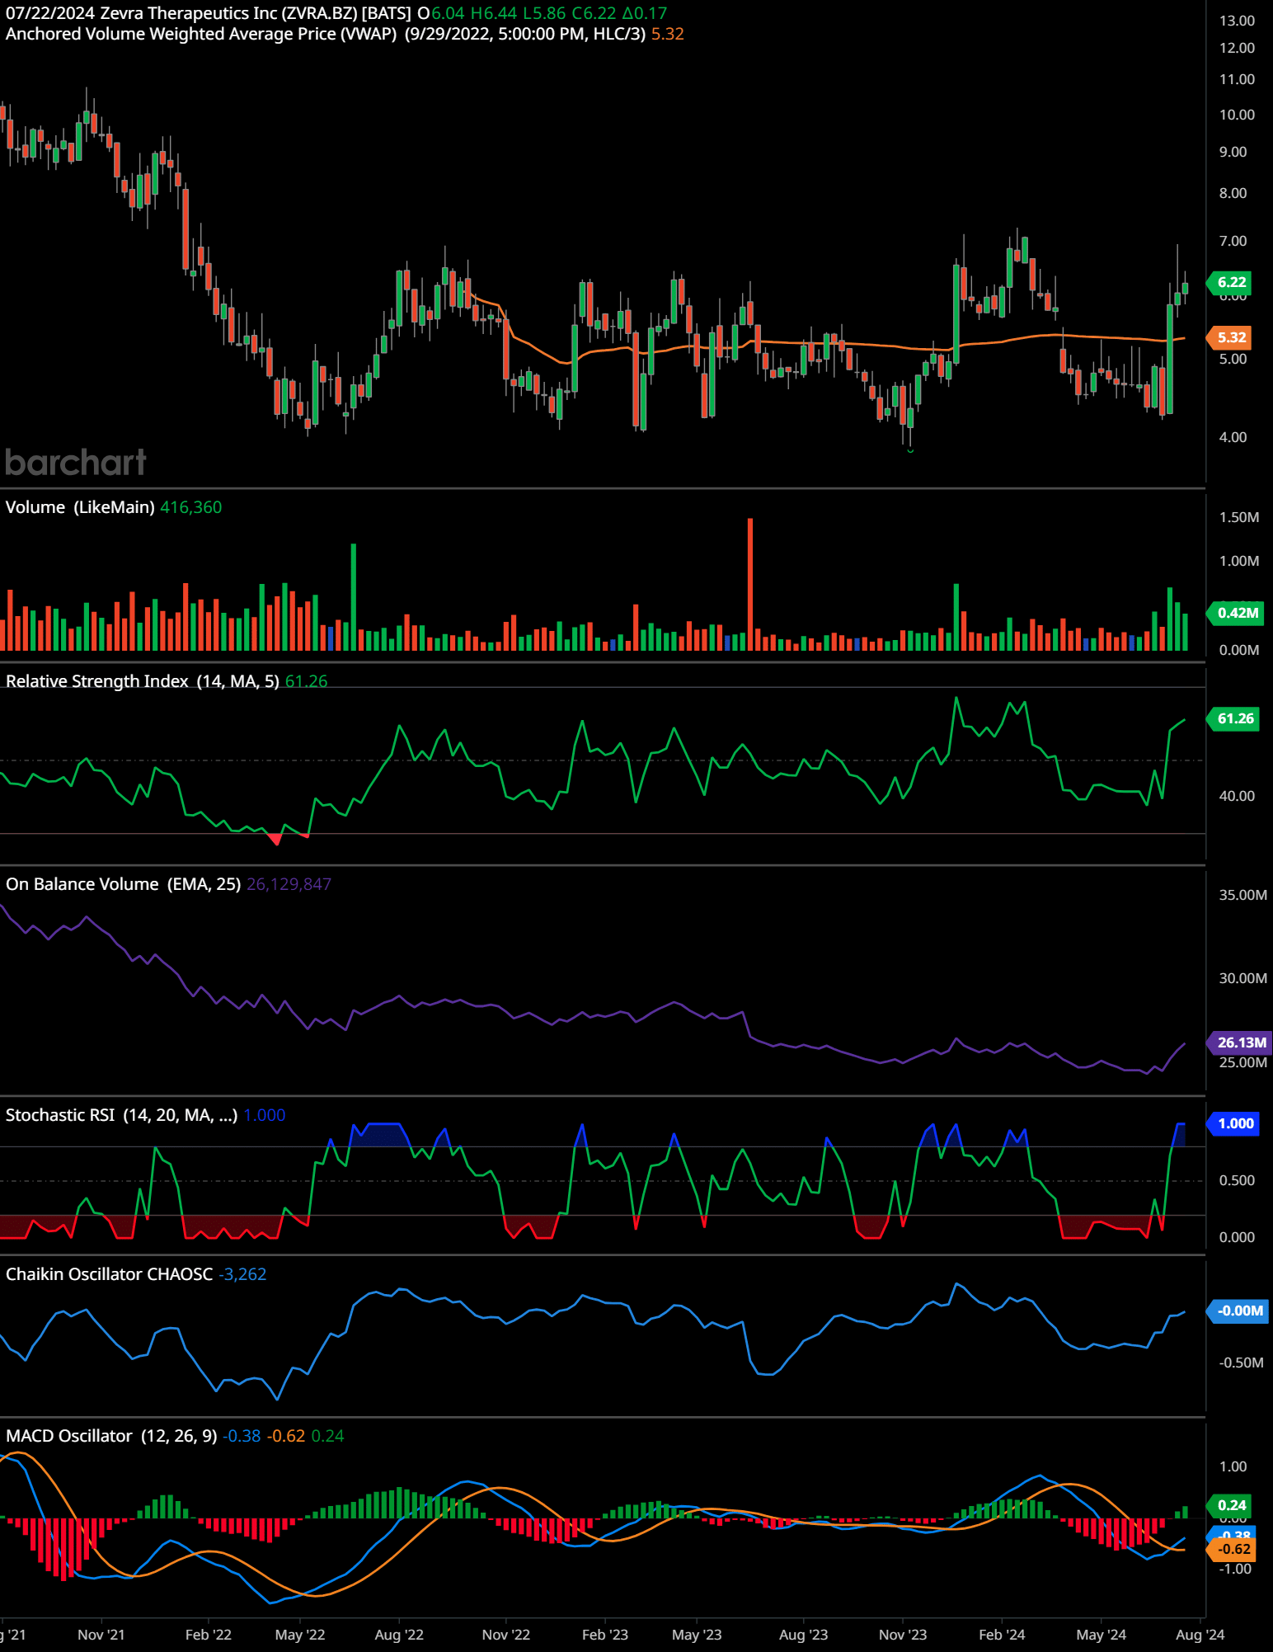Click the 4.00 price axis label
The width and height of the screenshot is (1273, 1652).
1233,437
